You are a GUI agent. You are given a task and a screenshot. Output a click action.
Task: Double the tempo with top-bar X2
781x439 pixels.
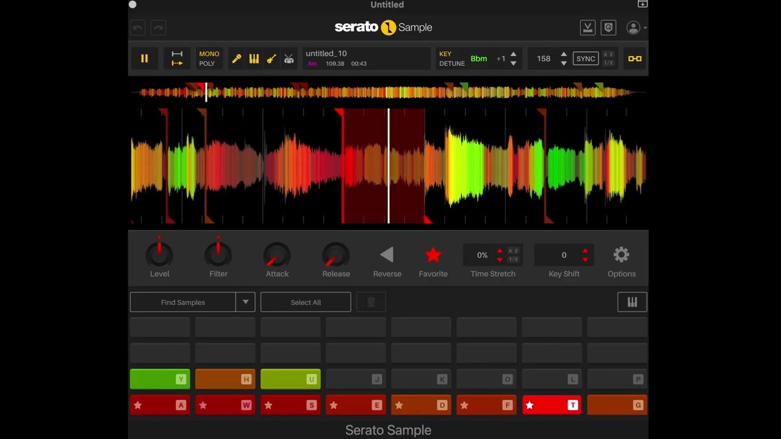(608, 54)
